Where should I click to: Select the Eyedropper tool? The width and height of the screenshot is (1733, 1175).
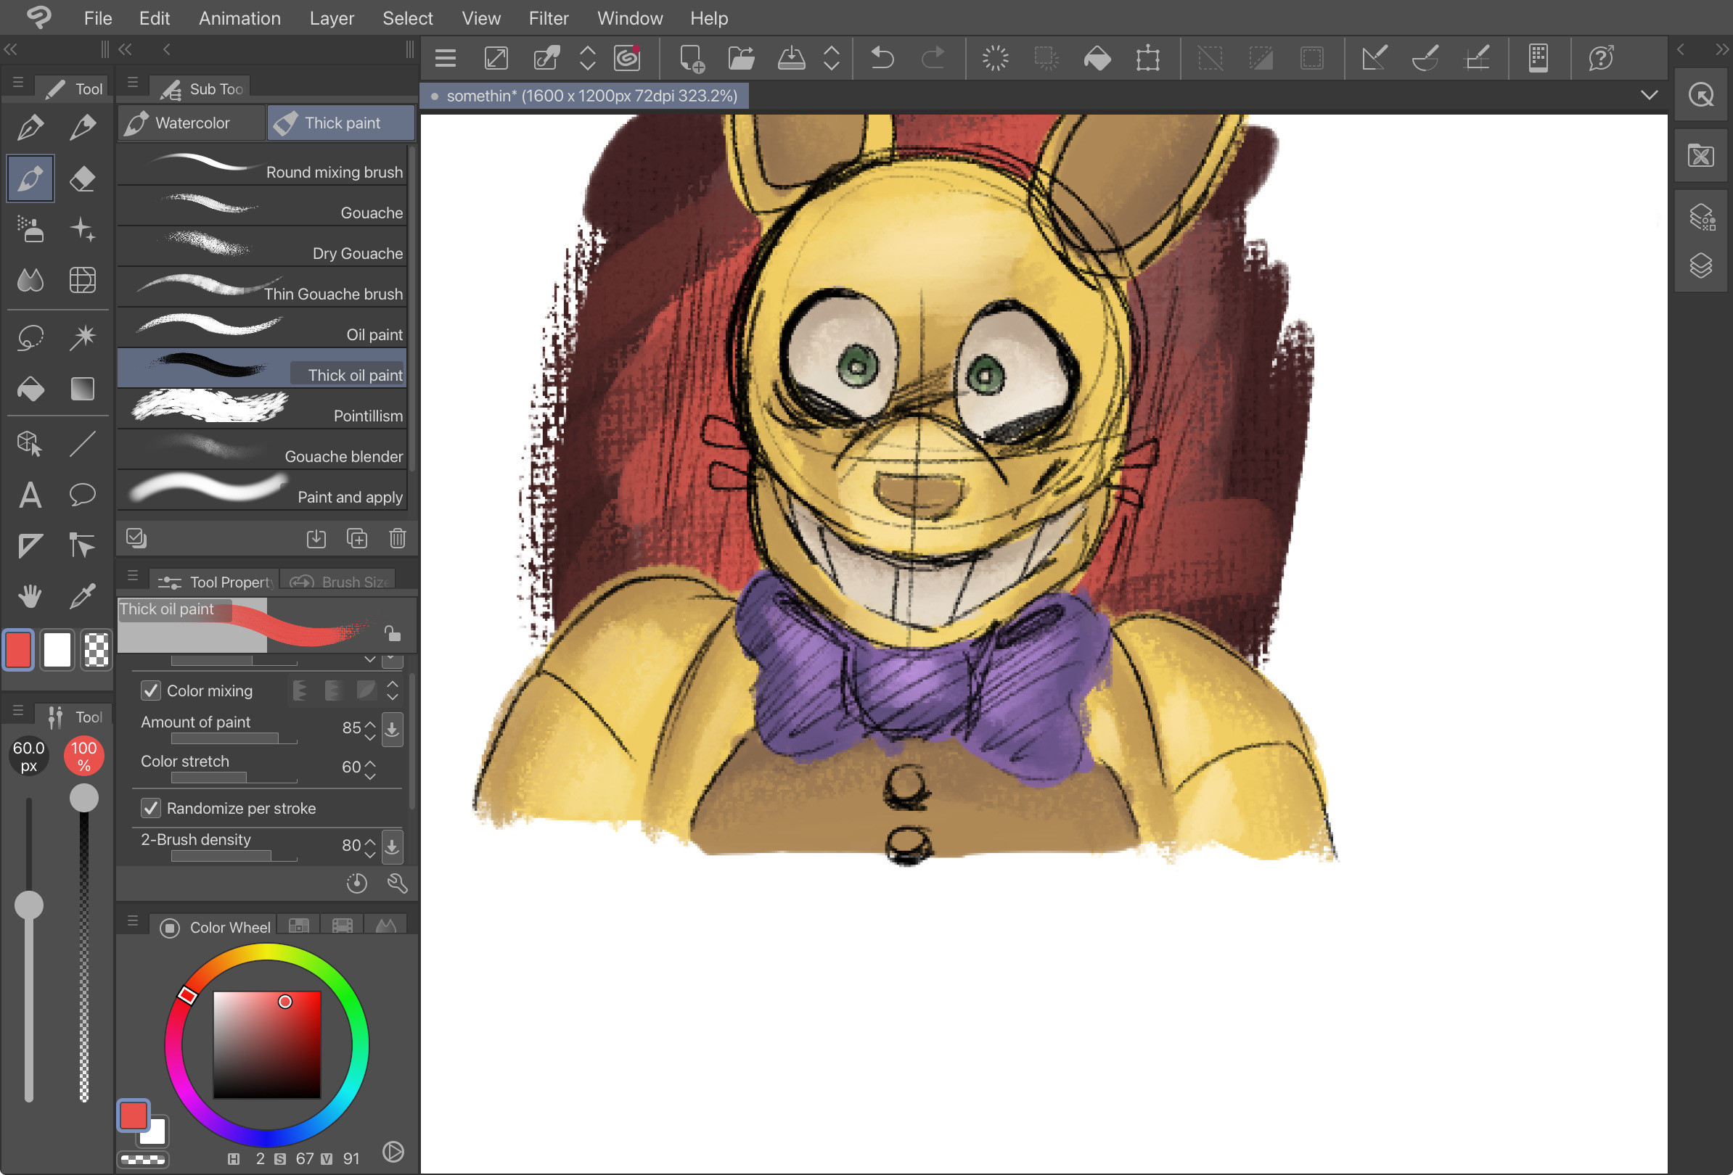click(82, 595)
